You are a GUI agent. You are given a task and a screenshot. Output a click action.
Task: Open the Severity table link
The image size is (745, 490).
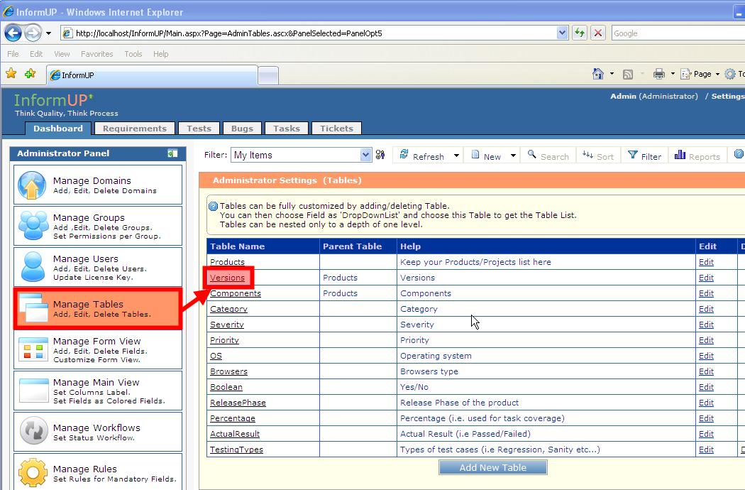227,325
